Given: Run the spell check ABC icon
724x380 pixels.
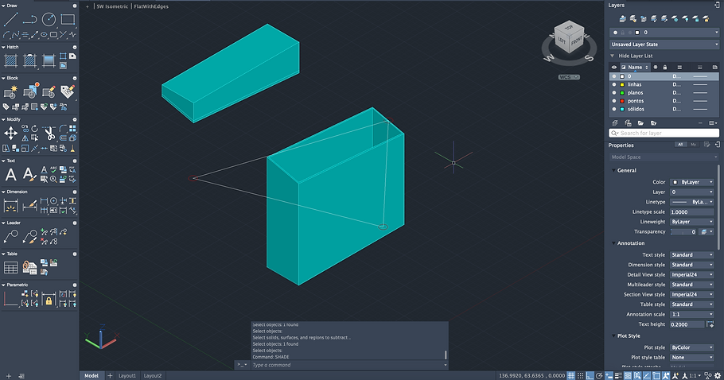Looking at the screenshot, I should (53, 169).
